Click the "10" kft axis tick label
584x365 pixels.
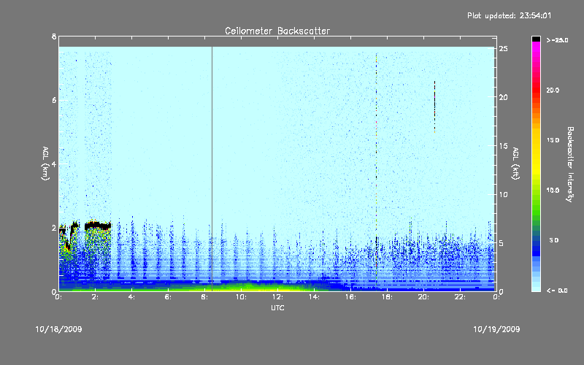click(x=504, y=194)
